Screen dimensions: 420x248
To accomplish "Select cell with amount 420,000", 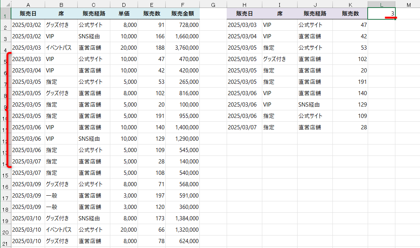I will tap(183, 71).
